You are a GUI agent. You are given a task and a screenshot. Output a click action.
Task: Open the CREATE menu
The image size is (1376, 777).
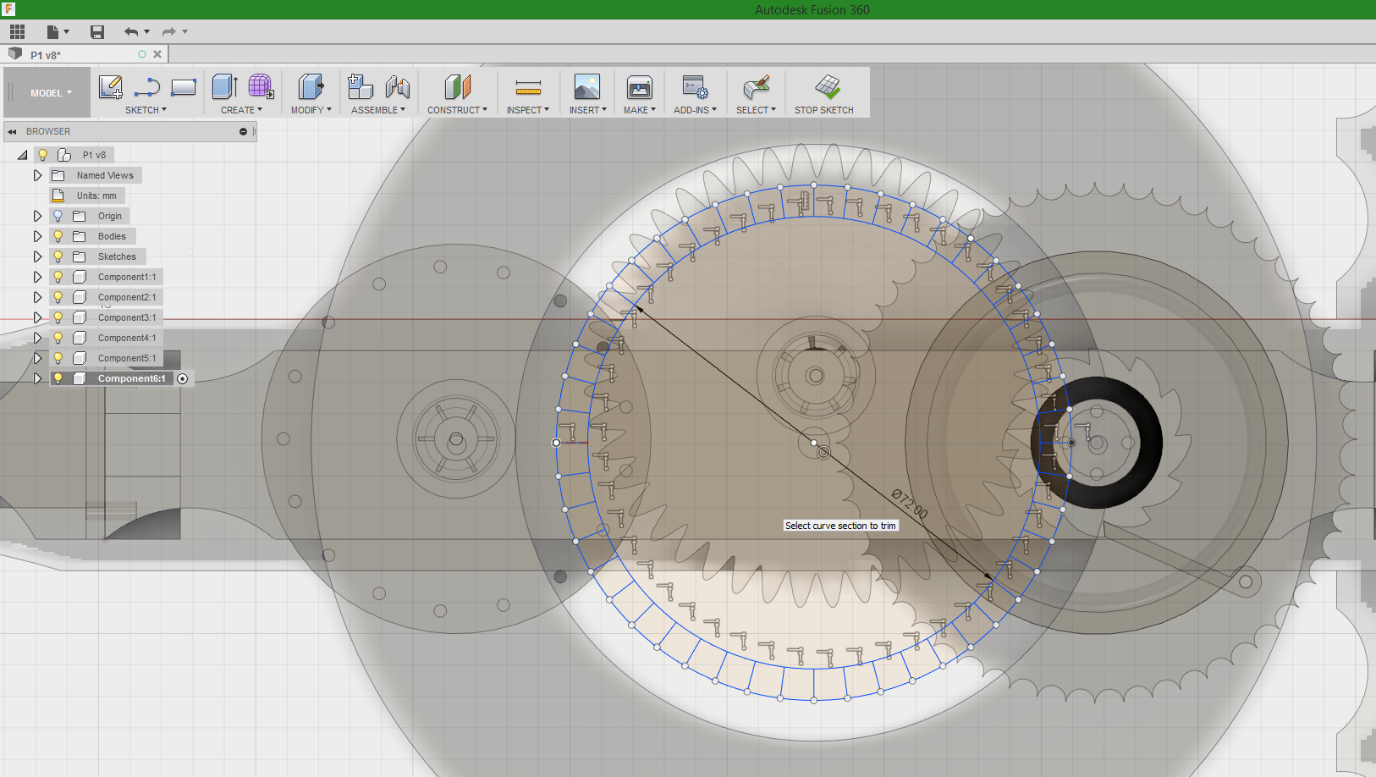241,110
